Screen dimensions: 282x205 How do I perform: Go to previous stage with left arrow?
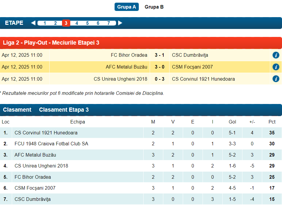(33, 23)
